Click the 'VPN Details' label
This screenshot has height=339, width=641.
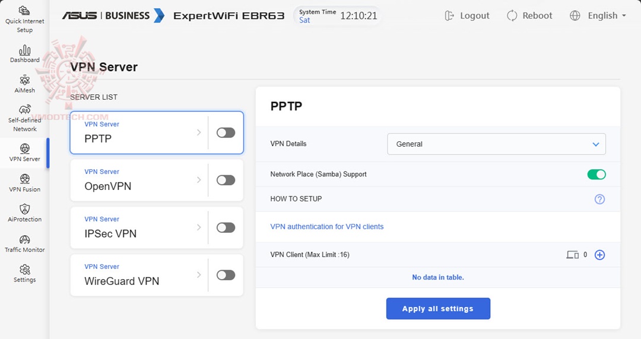click(288, 144)
